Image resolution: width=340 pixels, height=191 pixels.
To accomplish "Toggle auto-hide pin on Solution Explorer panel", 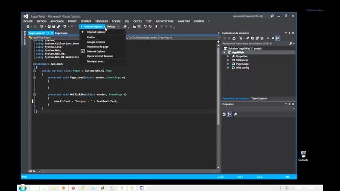I will [x=289, y=33].
